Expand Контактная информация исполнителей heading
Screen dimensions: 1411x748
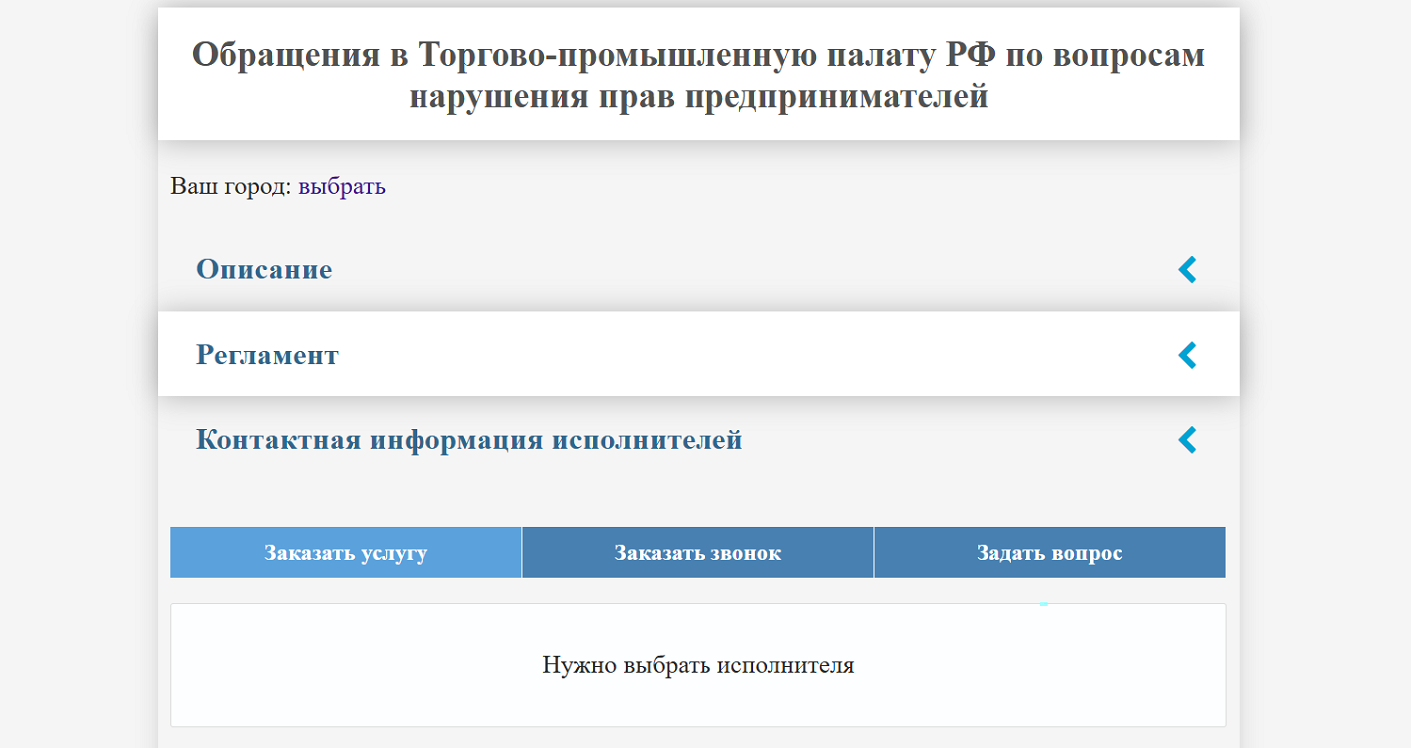click(469, 440)
